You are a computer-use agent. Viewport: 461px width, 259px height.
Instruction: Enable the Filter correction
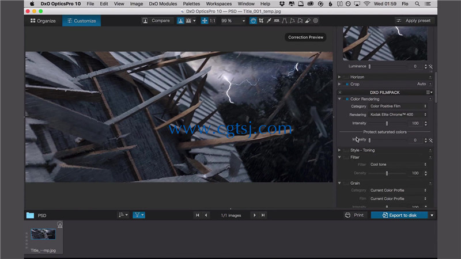pyautogui.click(x=347, y=157)
